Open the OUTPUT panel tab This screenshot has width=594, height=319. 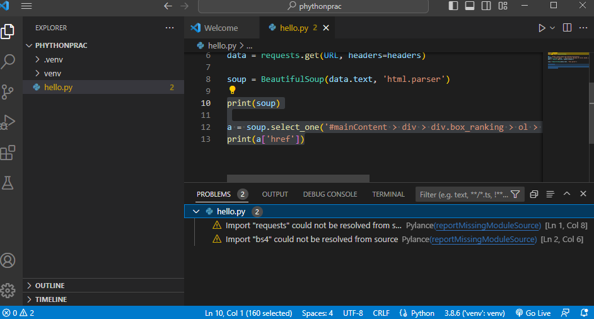pyautogui.click(x=275, y=194)
